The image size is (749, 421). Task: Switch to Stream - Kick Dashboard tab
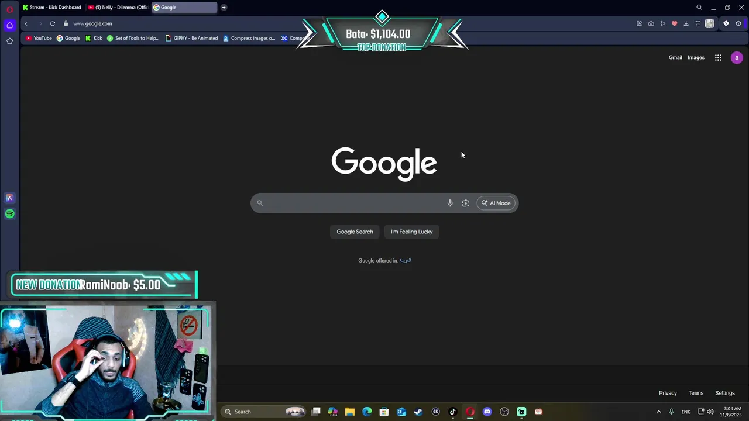point(53,8)
